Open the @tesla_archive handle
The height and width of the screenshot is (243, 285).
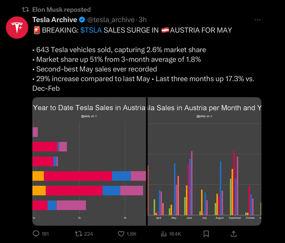click(x=111, y=20)
